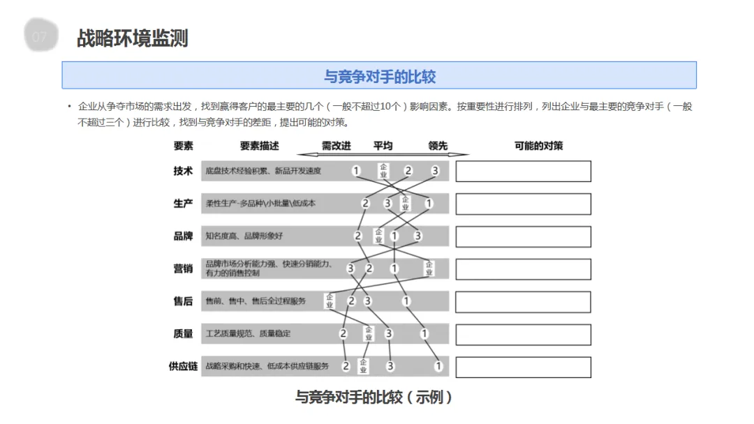Select the 企业 marker in 营销 row

click(x=429, y=268)
